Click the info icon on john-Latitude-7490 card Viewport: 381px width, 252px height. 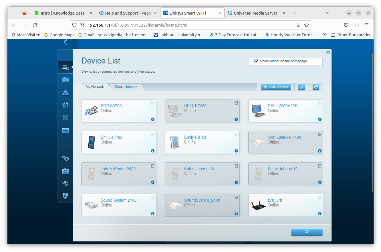pos(320,151)
